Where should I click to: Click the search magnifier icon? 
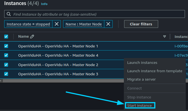tap(9, 14)
